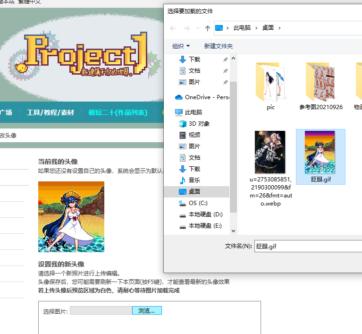Image resolution: width=362 pixels, height=334 pixels.
Task: Click the computer icon in address bar
Action: point(219,28)
